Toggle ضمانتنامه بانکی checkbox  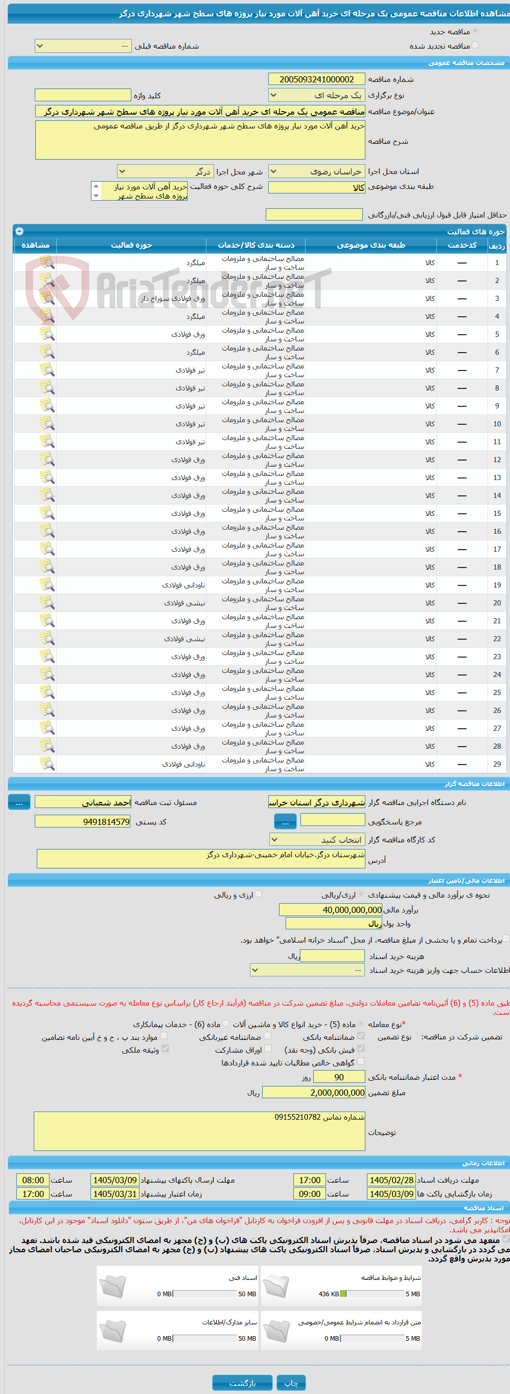361,1036
